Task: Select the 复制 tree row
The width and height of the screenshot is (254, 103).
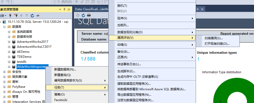Action: tap(15, 81)
